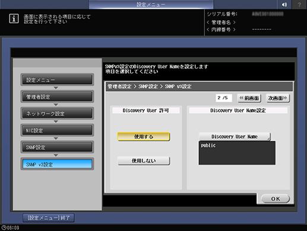Screen dimensions: 307x231
Task: Click the 設定メニュー title tab
Action: click(x=151, y=4)
